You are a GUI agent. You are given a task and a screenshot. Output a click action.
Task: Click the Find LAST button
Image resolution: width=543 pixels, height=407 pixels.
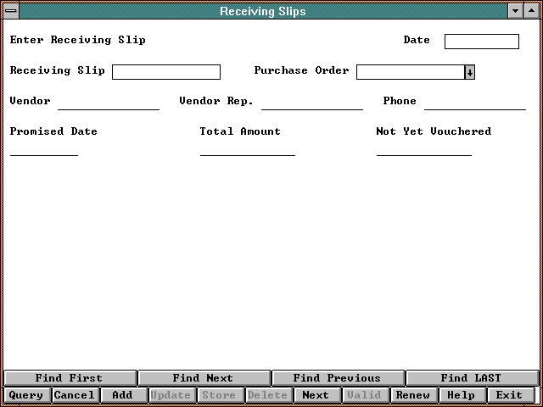pyautogui.click(x=471, y=378)
